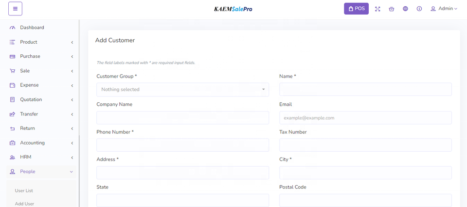Open the language globe icon
467x207 pixels.
point(405,9)
